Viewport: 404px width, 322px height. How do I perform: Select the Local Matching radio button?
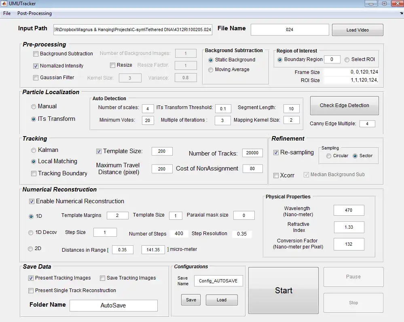click(34, 162)
